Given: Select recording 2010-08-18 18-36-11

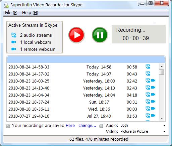Looking at the screenshot, I should tap(83, 109).
